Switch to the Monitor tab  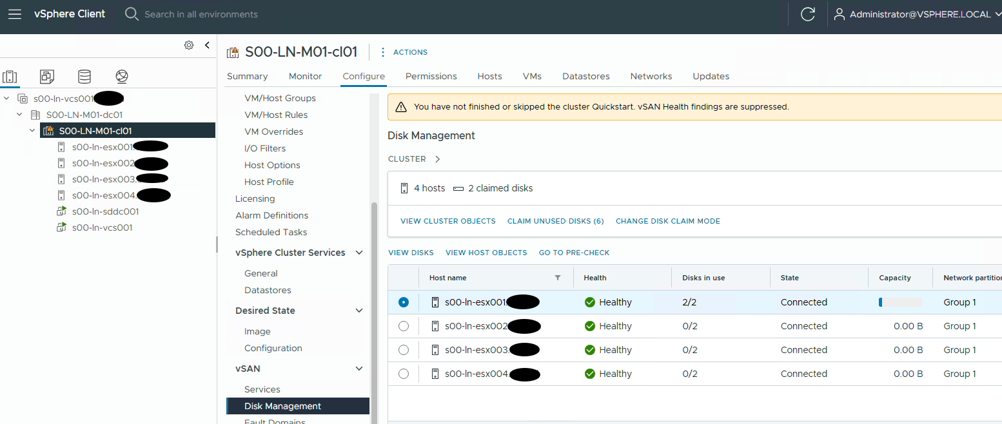pos(305,76)
